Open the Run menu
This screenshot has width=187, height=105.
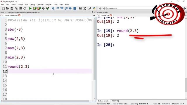pyautogui.click(x=26, y=5)
